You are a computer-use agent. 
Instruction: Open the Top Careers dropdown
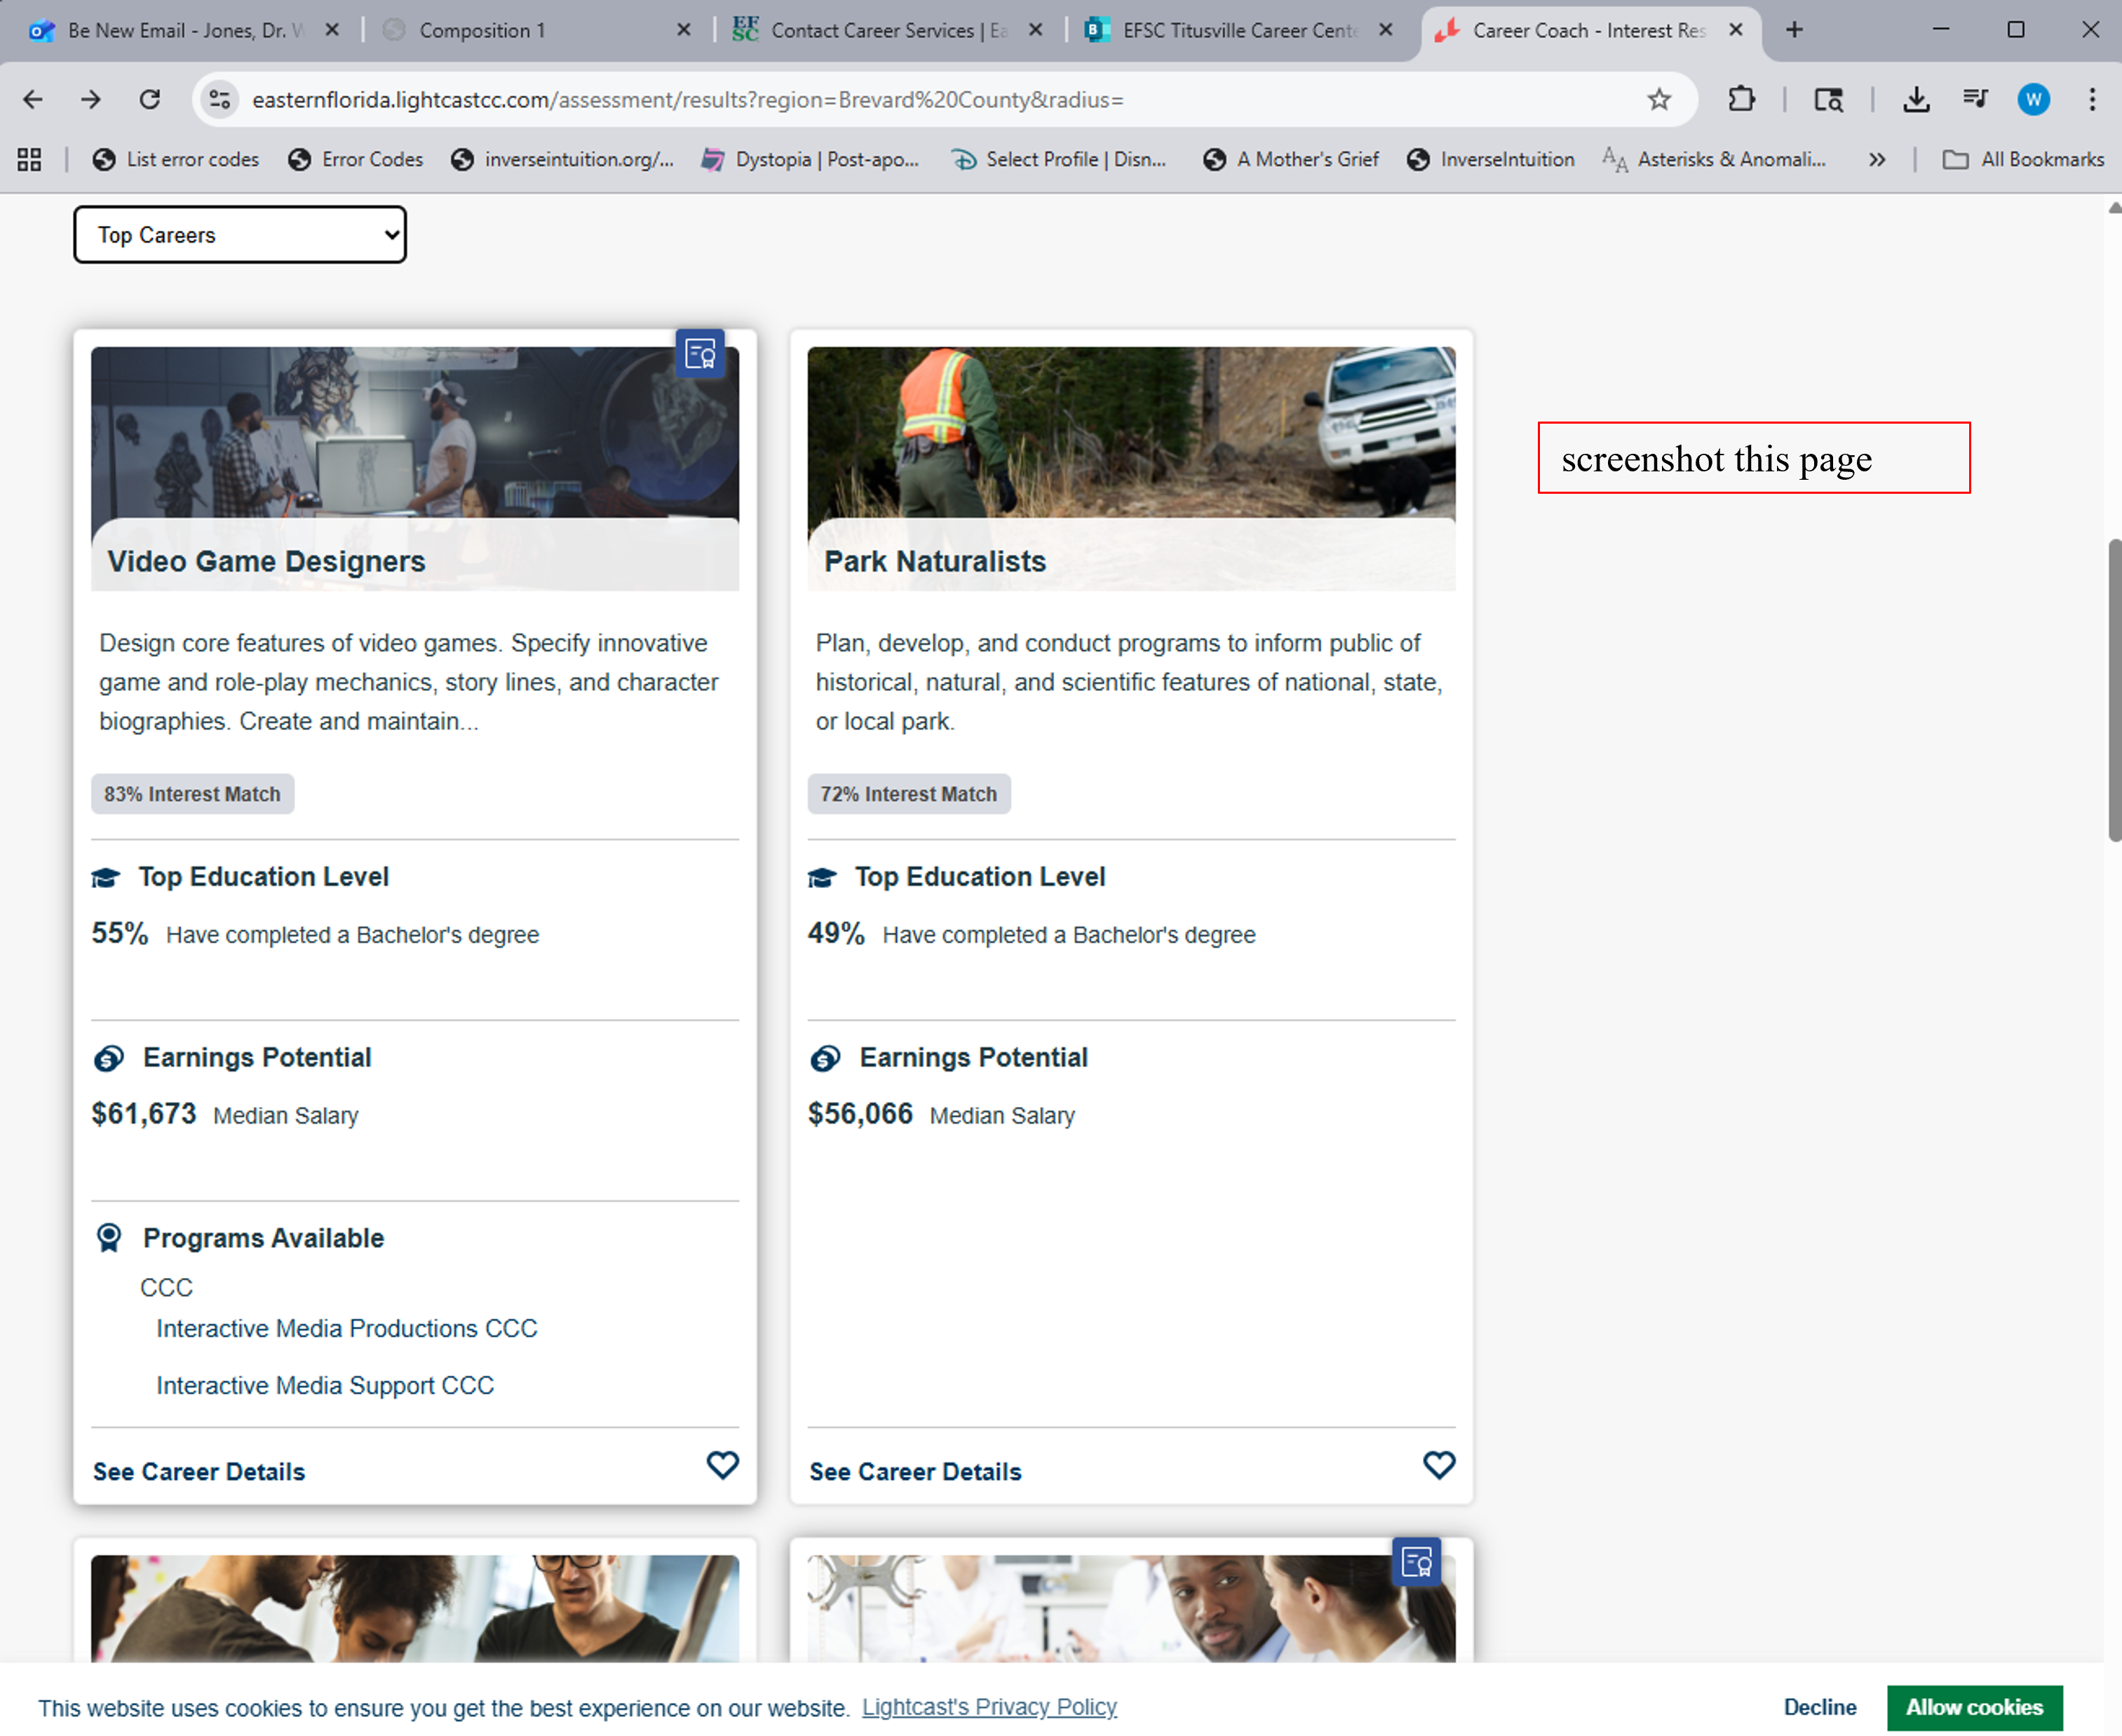(x=240, y=235)
